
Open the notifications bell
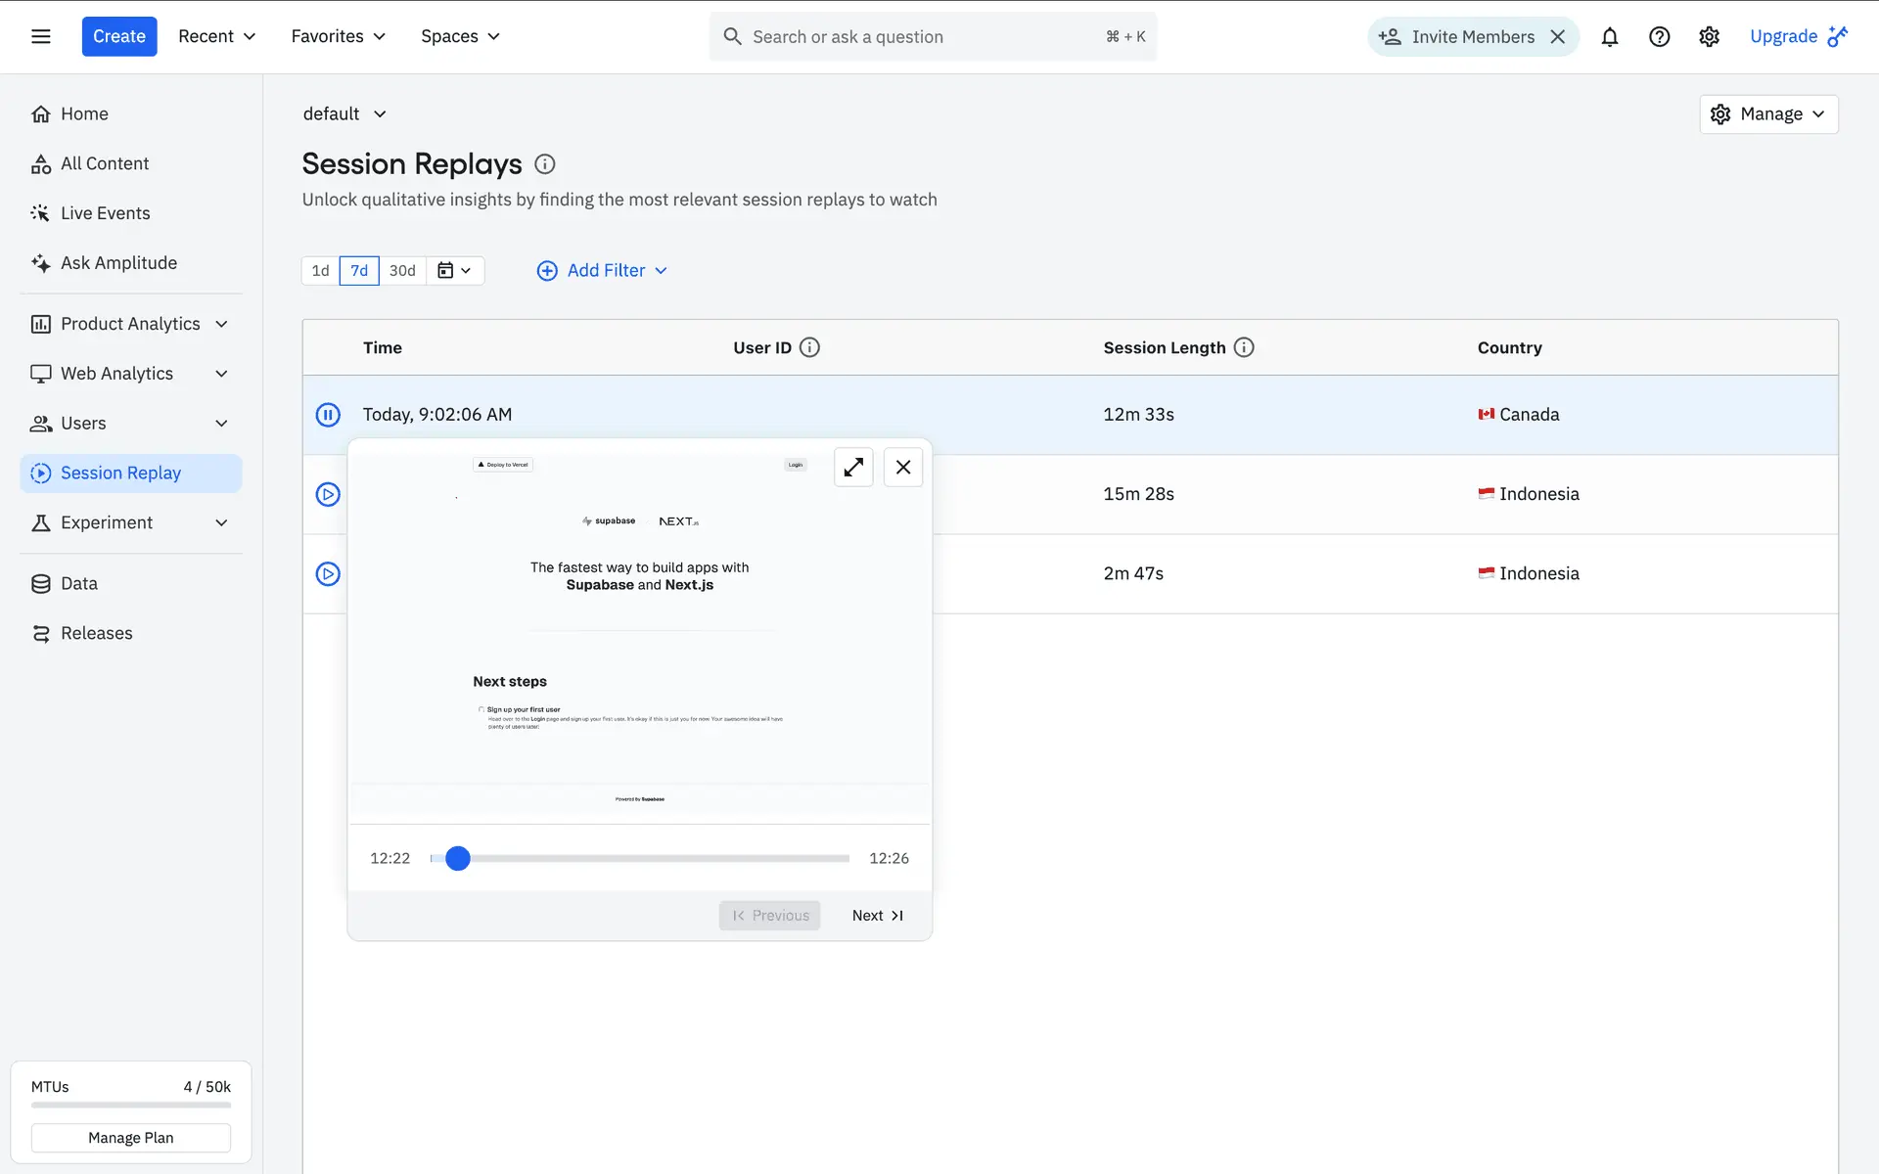[x=1609, y=37]
